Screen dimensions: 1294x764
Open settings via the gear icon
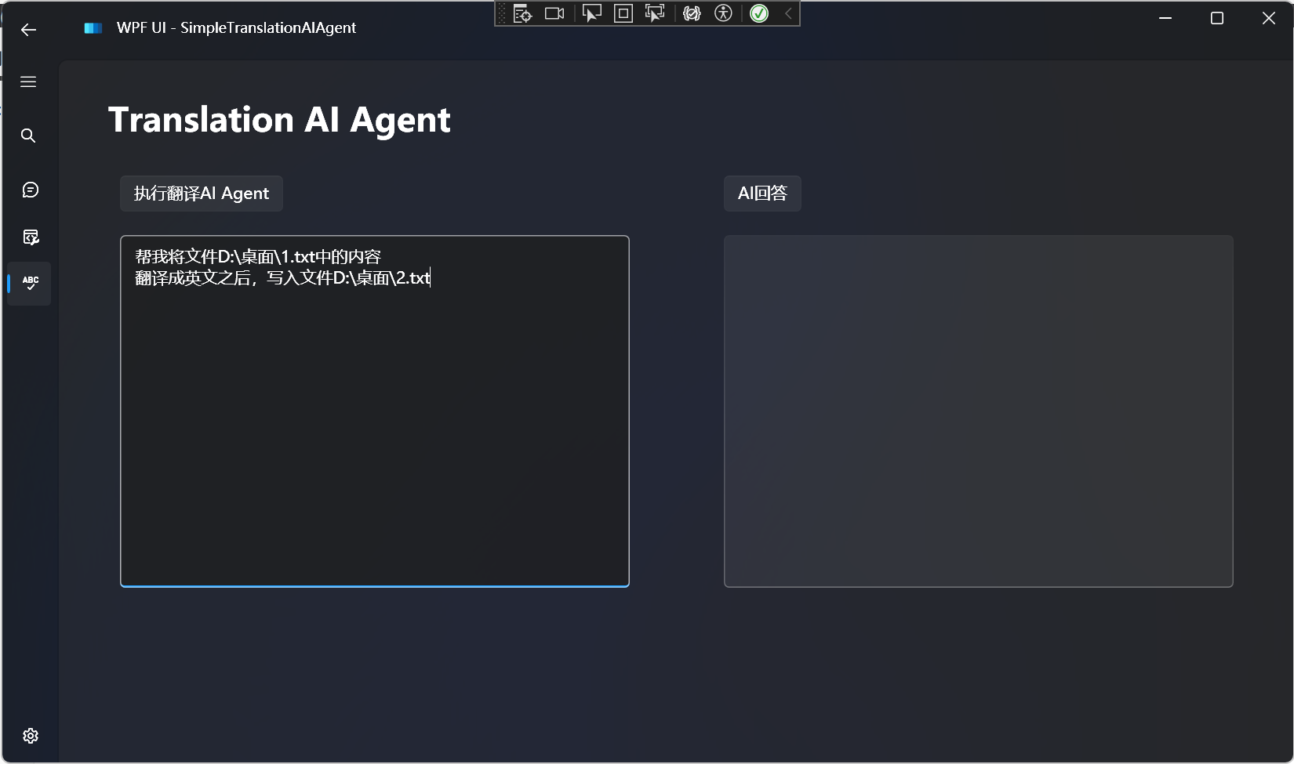(x=30, y=736)
